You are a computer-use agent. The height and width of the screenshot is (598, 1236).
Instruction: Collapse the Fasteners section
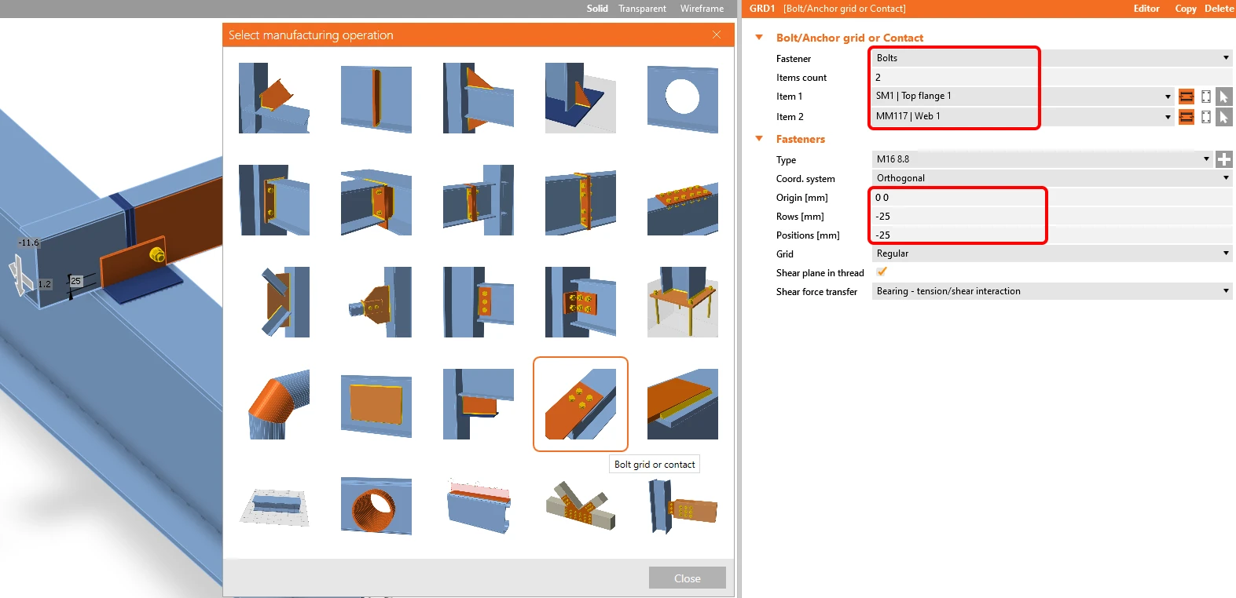tap(759, 139)
